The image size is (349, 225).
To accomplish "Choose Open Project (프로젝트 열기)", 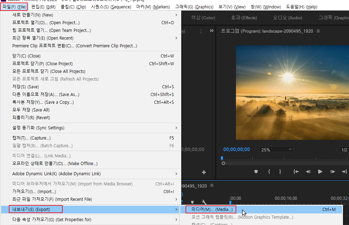I will point(95,23).
